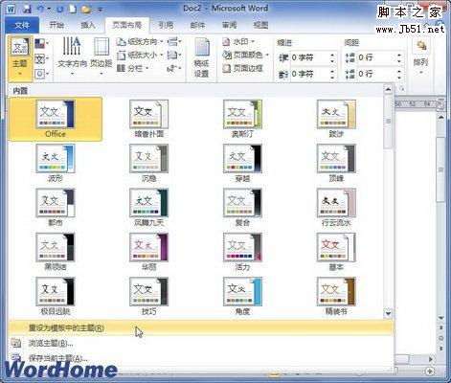Screen dimensions: 451x383
Task: Select the 活力 theme
Action: tap(242, 252)
